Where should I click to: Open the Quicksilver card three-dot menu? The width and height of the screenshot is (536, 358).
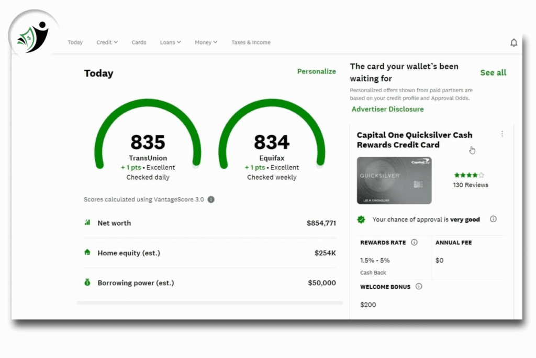coord(502,134)
